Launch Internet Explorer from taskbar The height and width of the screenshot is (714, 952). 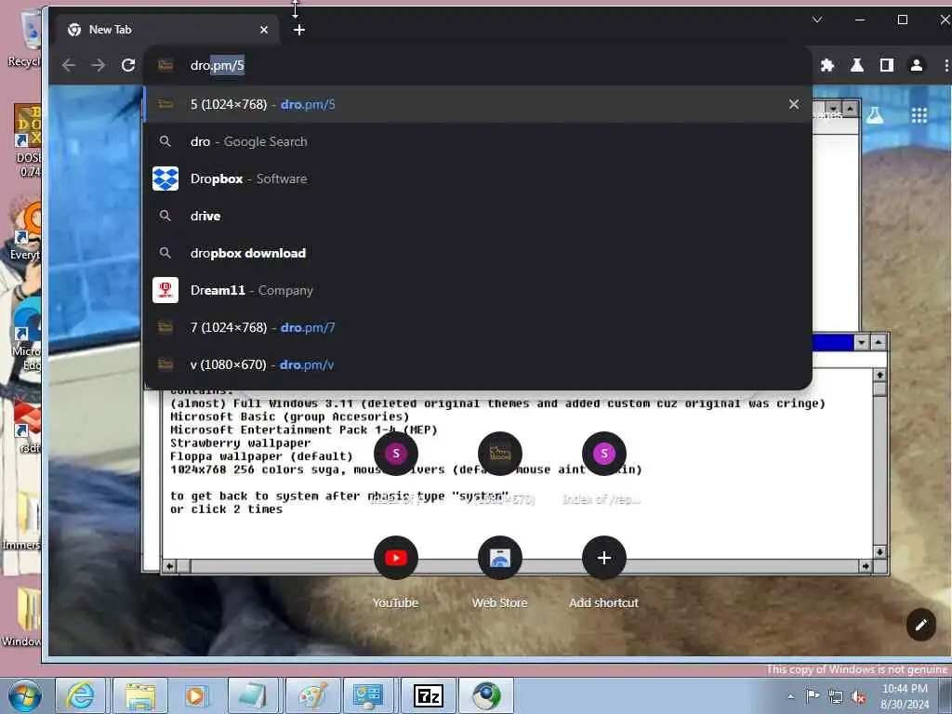pos(80,695)
